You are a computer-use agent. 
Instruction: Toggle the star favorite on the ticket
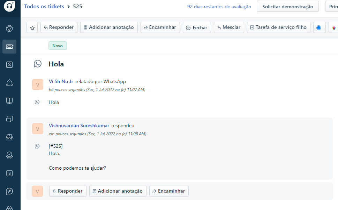[32, 27]
